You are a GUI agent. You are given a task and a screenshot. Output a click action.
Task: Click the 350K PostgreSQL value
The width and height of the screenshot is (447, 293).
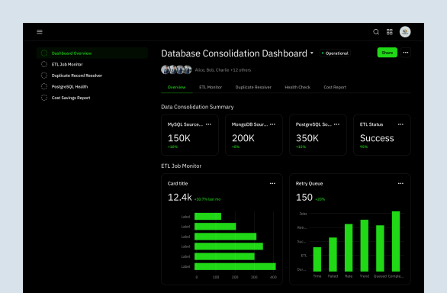point(307,138)
